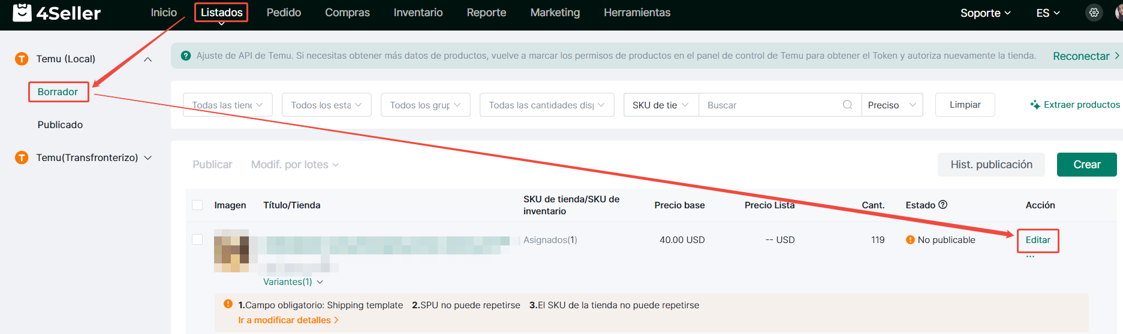Open Soporte dropdown in header
The width and height of the screenshot is (1123, 334).
985,13
